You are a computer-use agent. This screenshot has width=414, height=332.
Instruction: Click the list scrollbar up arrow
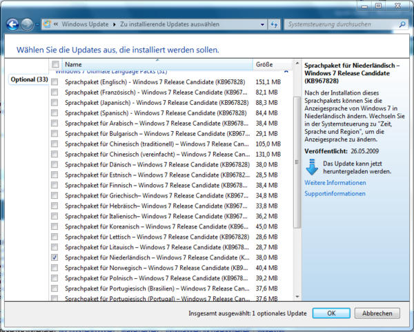(x=297, y=64)
